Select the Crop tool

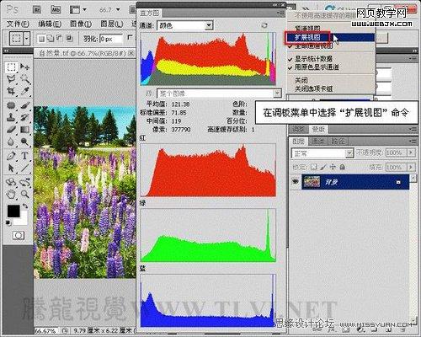[11, 91]
